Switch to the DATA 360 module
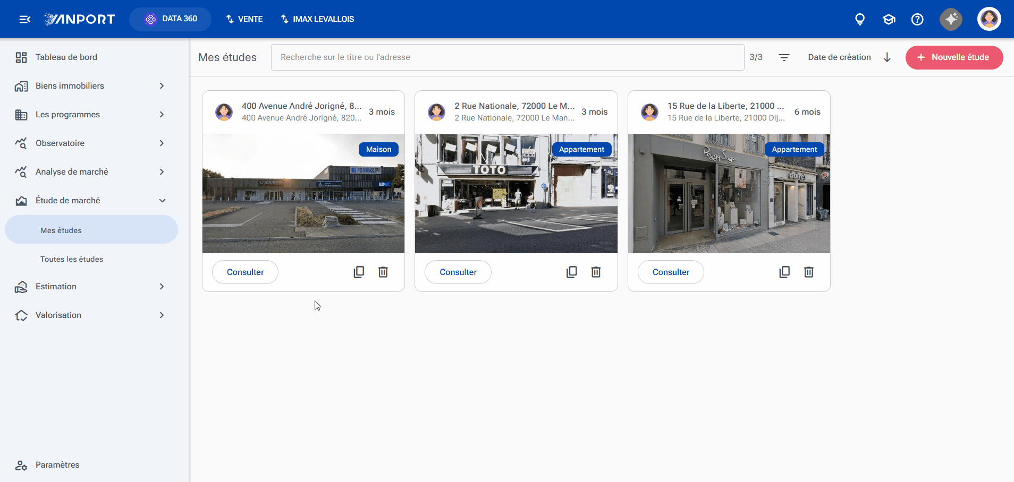Image resolution: width=1014 pixels, height=482 pixels. [x=170, y=19]
